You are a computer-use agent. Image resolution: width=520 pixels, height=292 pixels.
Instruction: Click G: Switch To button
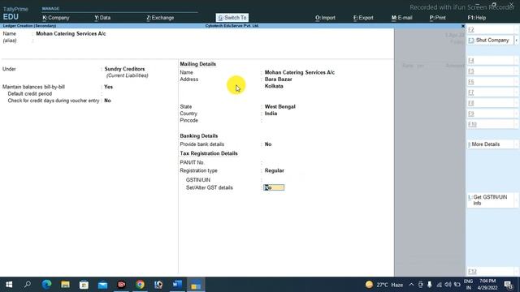(232, 18)
